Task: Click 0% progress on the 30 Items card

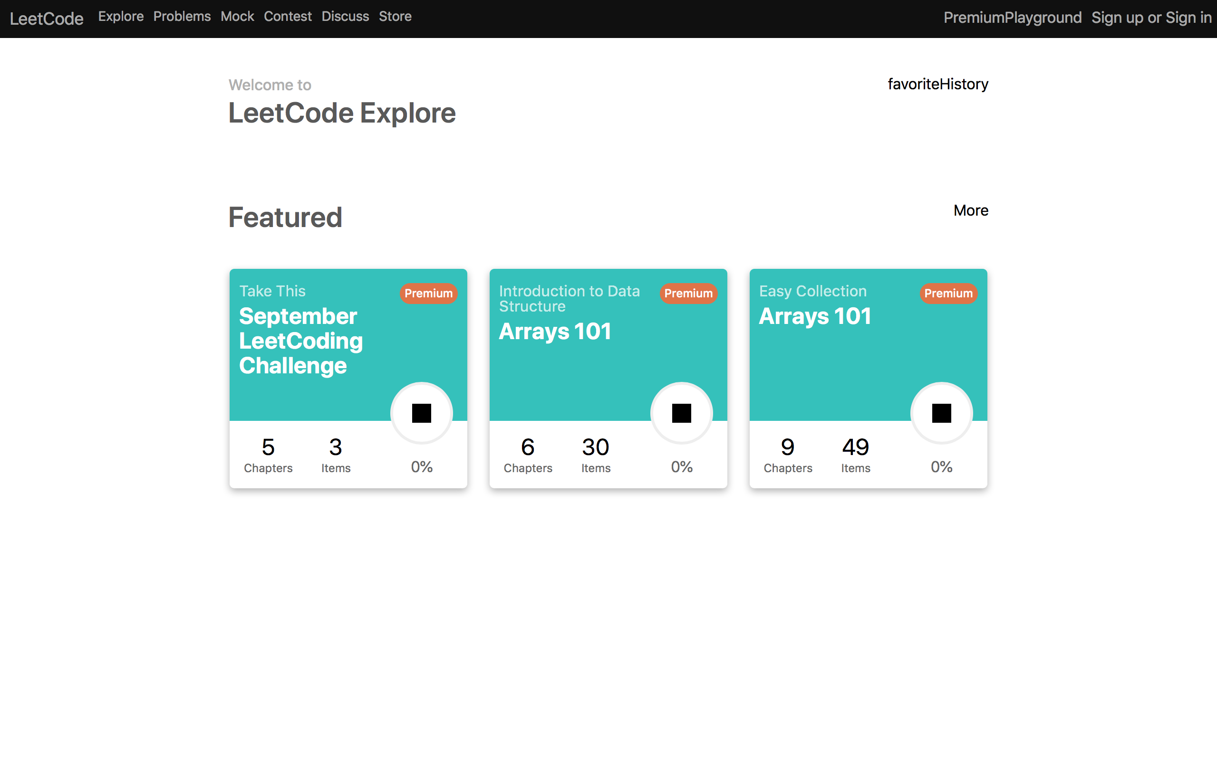Action: click(681, 467)
